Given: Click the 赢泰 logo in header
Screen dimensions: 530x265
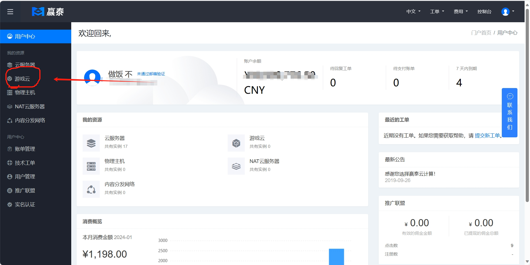Looking at the screenshot, I should pyautogui.click(x=48, y=12).
